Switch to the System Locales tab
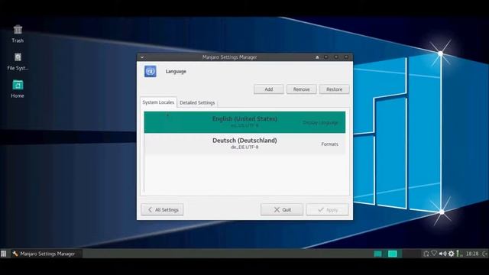The width and height of the screenshot is (489, 275). pyautogui.click(x=158, y=102)
